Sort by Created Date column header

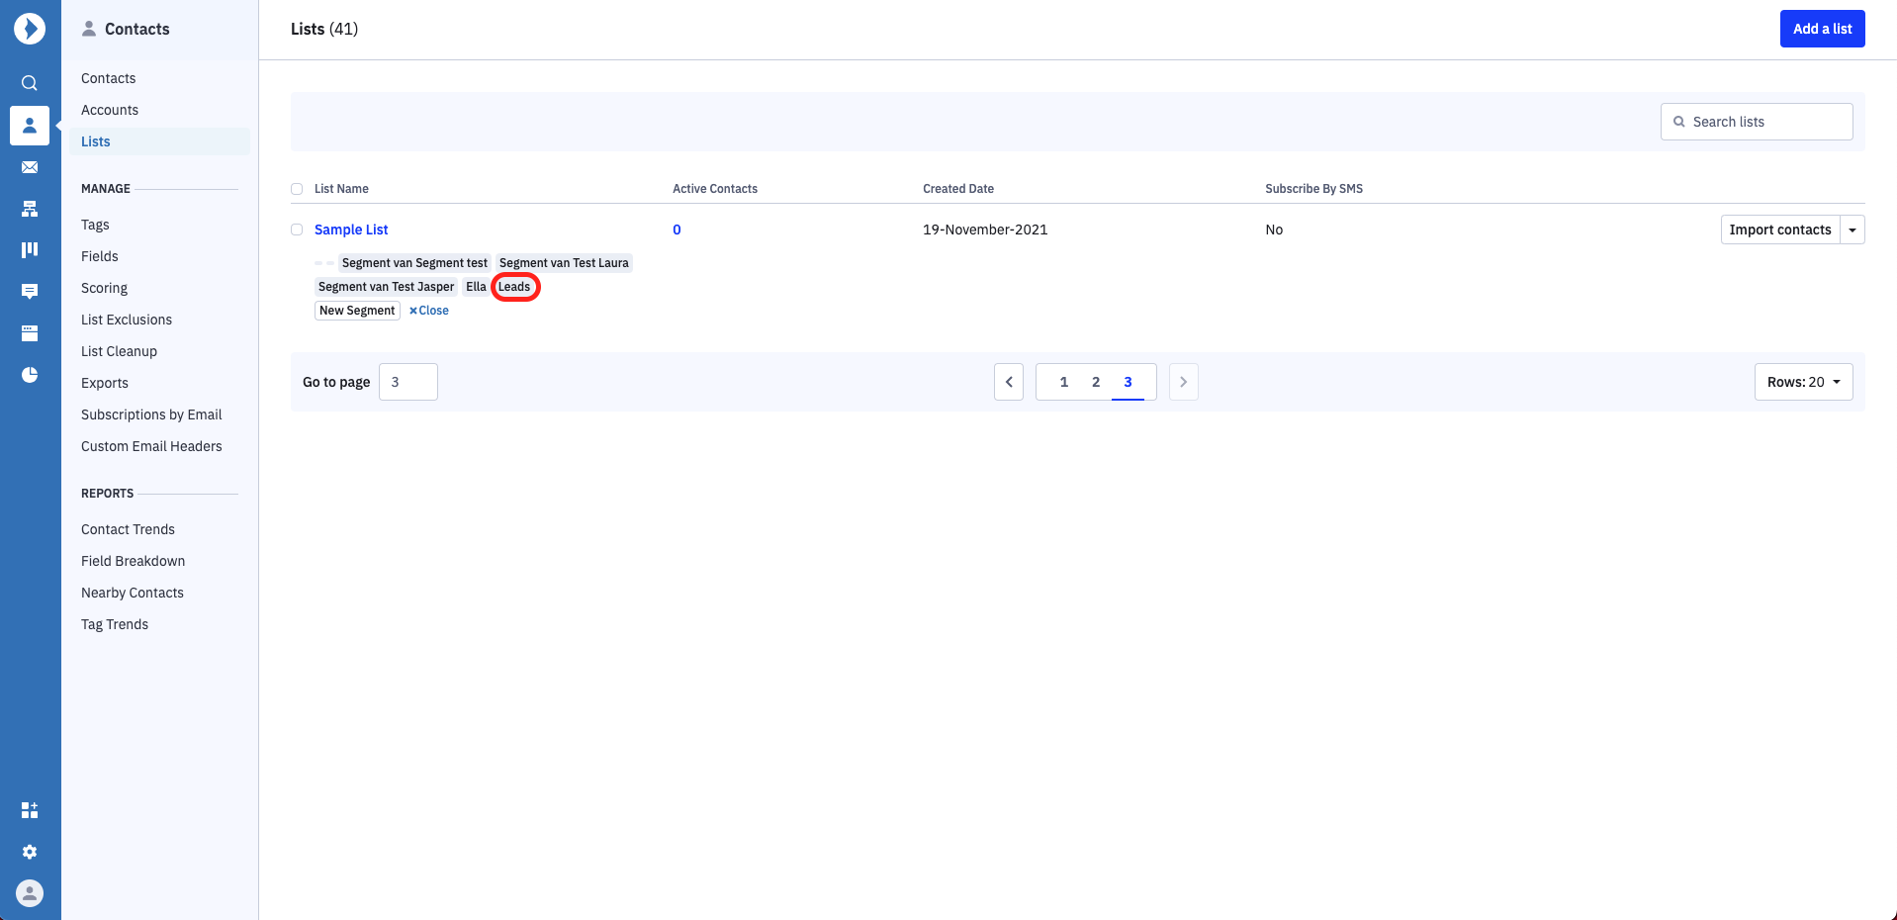(958, 189)
